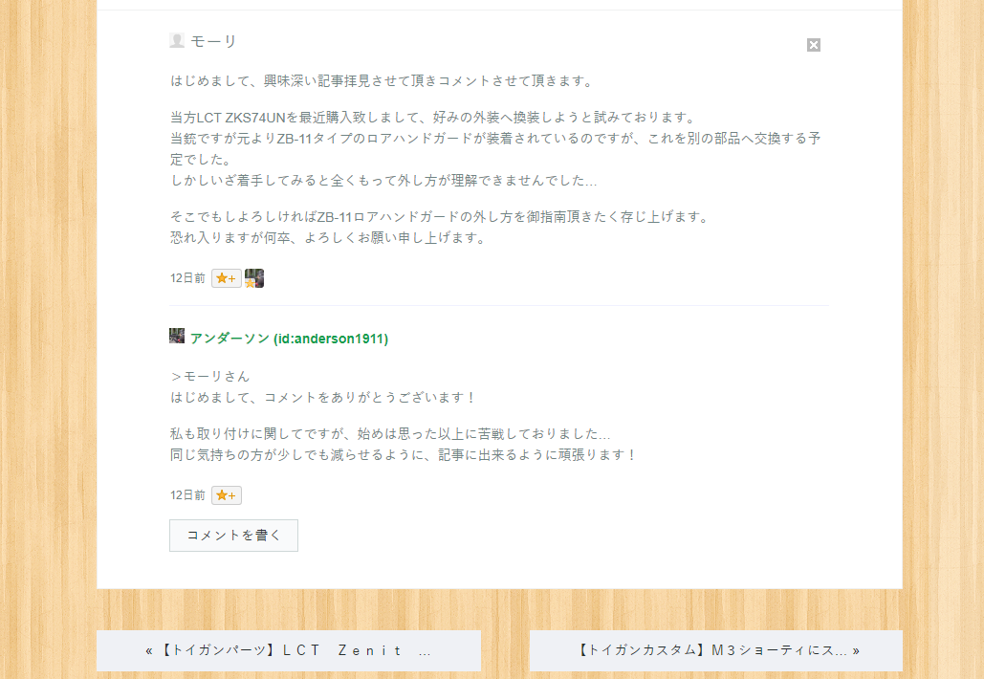The image size is (984, 679).
Task: Click the 12日前 timestamp on アンダーソン's reply
Action: point(187,495)
